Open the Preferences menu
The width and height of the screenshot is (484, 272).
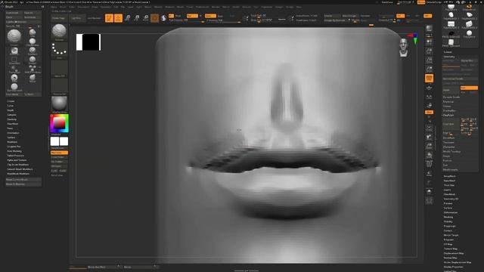click(x=202, y=7)
